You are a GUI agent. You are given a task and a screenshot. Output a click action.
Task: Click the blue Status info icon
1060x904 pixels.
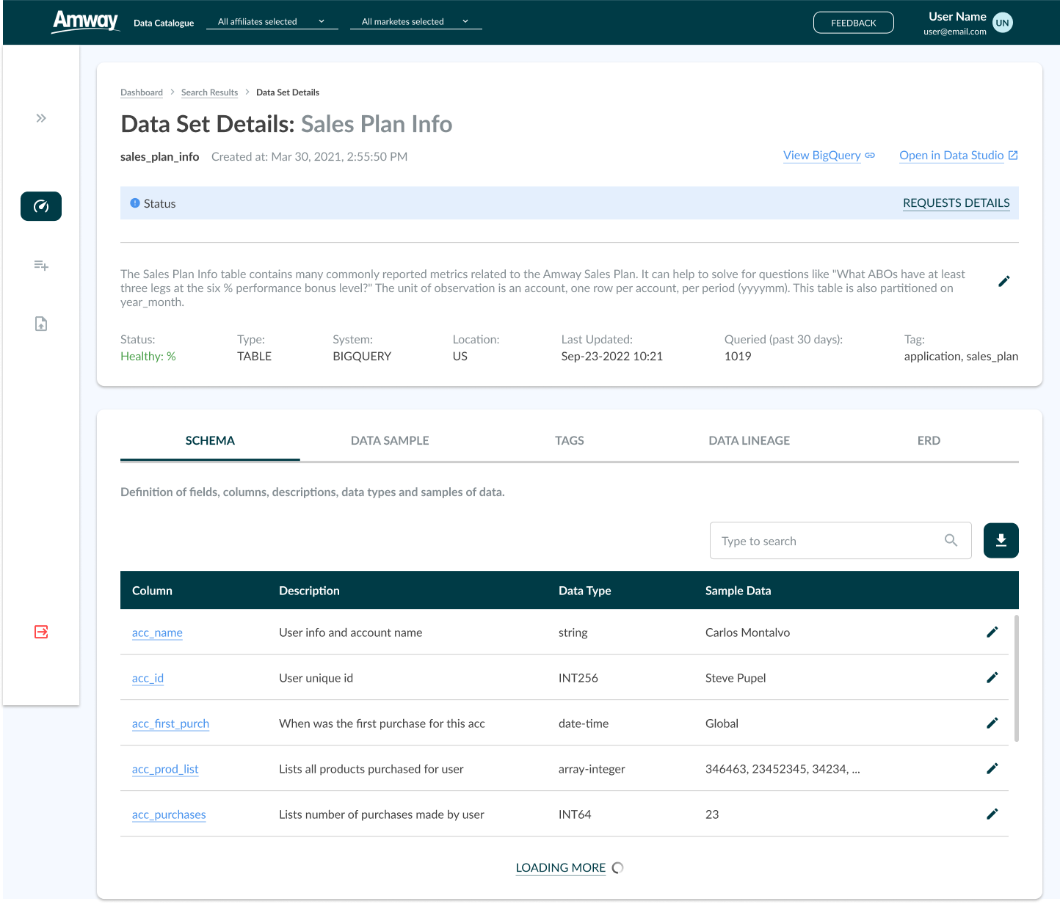(135, 203)
